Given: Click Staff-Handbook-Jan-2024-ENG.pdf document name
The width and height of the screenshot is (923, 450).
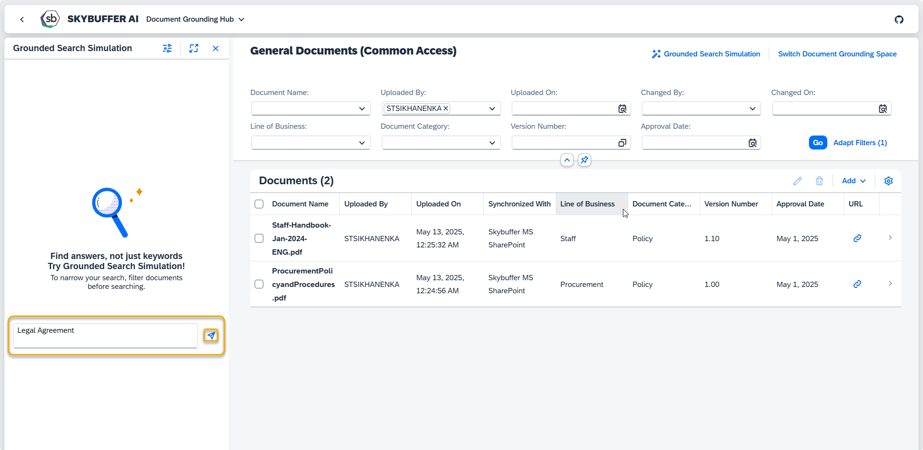Looking at the screenshot, I should (302, 238).
